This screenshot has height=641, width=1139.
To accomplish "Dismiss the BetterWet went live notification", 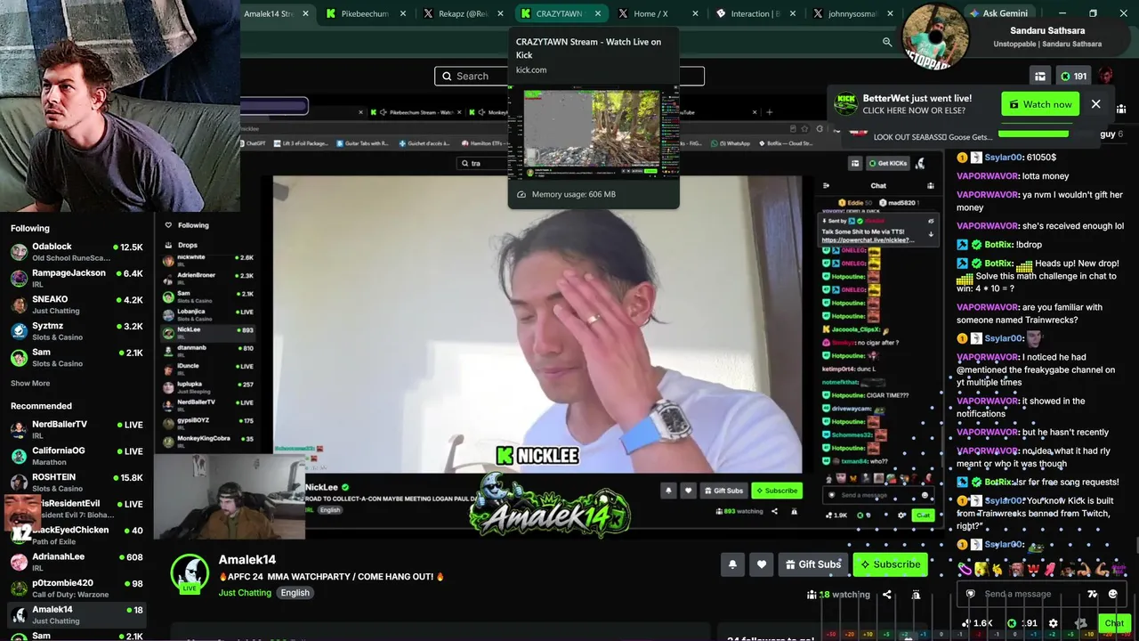I will 1095,104.
